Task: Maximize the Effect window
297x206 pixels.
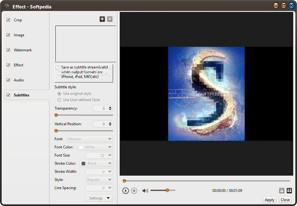Action: [x=284, y=6]
